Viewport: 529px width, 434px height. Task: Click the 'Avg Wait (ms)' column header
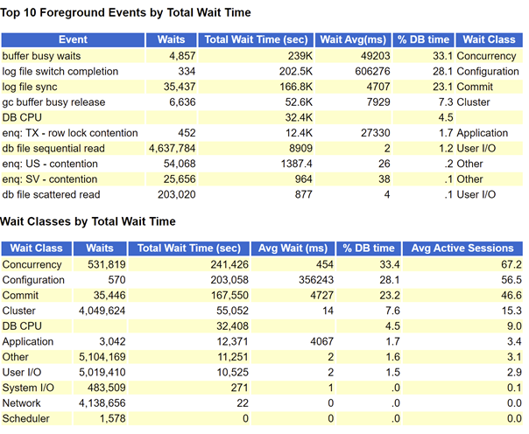[293, 248]
